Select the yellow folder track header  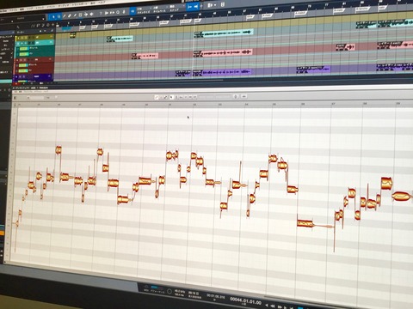(x=34, y=37)
